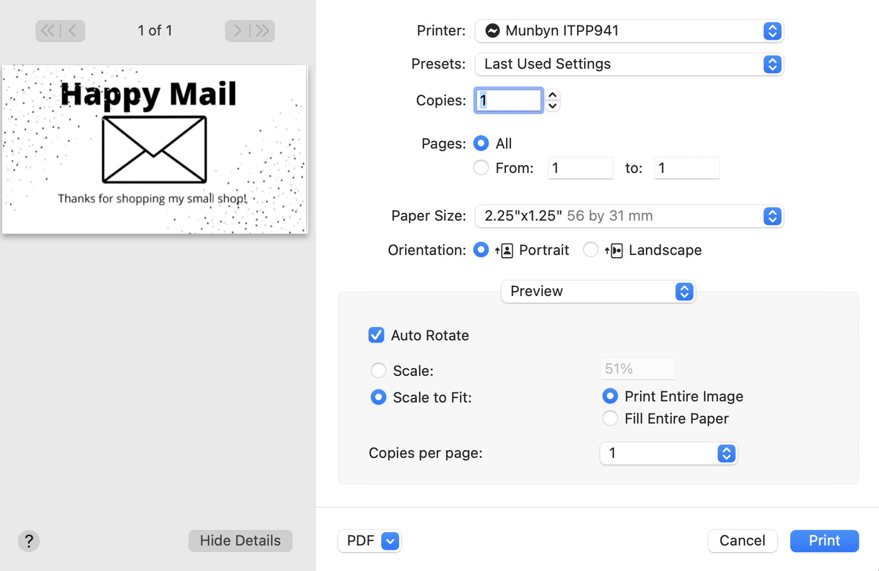Image resolution: width=879 pixels, height=571 pixels.
Task: Open the Preview options section menu
Action: click(598, 292)
